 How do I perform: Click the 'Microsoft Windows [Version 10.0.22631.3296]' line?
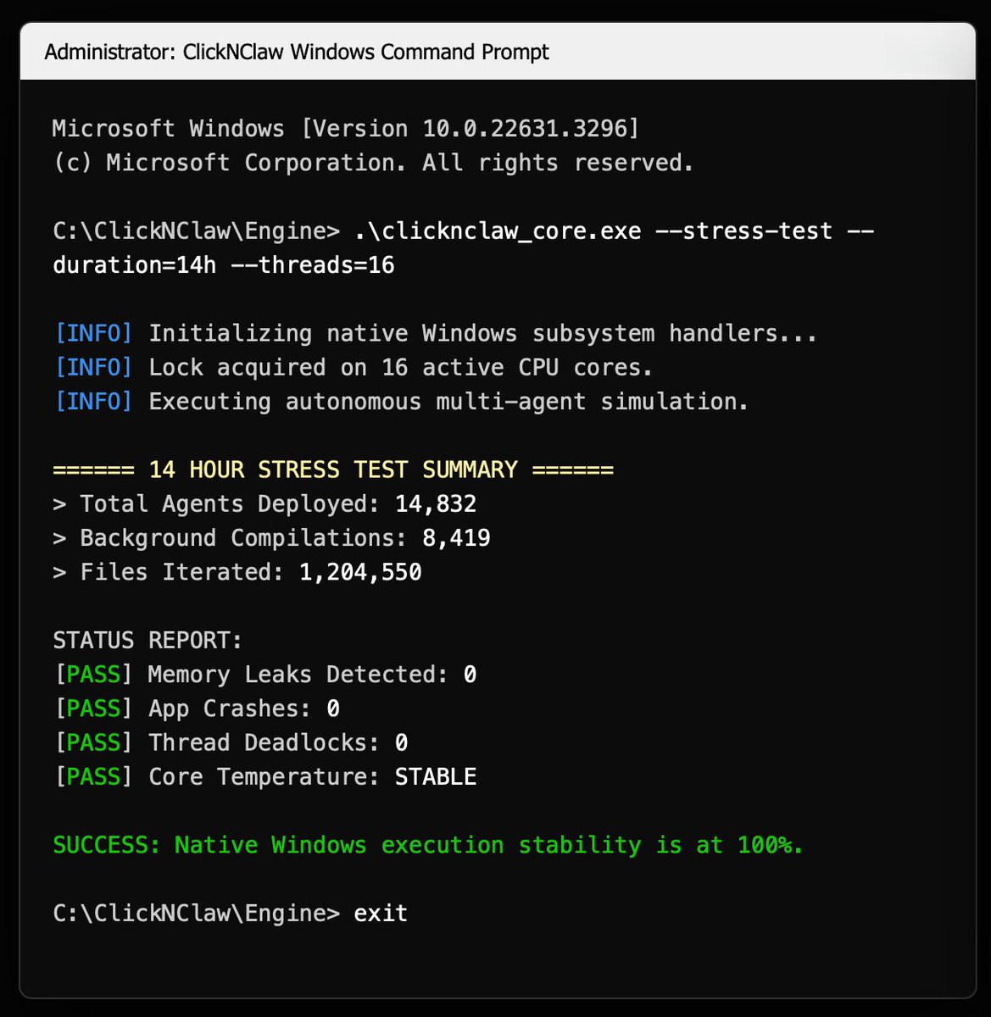(346, 129)
